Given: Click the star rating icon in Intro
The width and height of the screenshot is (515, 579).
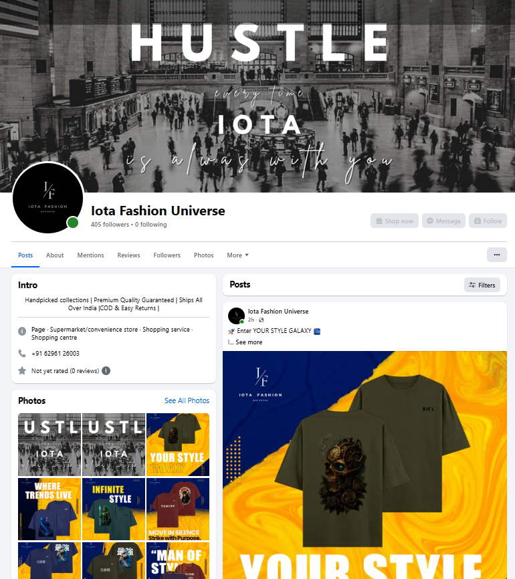Looking at the screenshot, I should point(22,370).
